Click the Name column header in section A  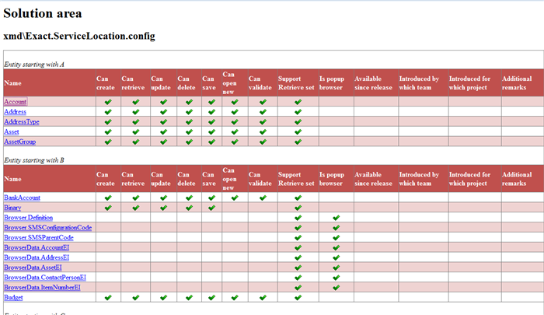(13, 82)
